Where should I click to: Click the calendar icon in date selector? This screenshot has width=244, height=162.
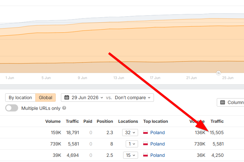67,98
